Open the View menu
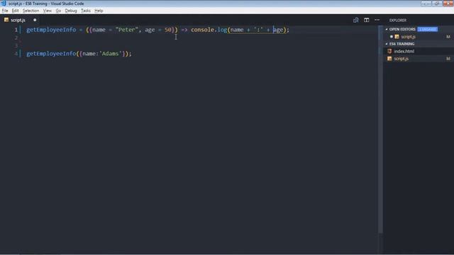Viewport: 454px width, 255px height. [x=48, y=11]
